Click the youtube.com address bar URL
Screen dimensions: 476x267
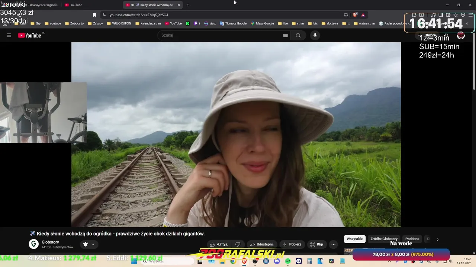point(139,15)
